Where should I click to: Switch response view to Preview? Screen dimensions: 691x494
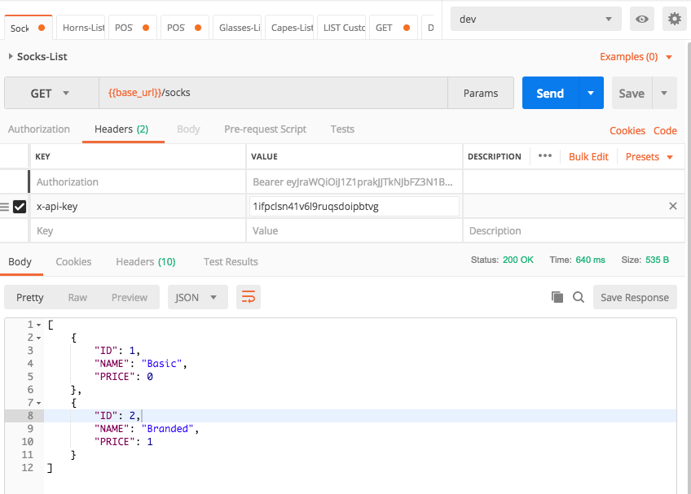pyautogui.click(x=129, y=298)
